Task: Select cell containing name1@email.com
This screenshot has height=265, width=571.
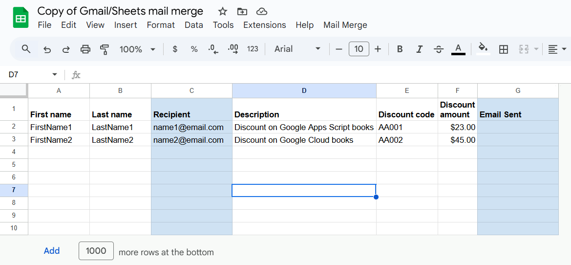Action: (x=192, y=127)
